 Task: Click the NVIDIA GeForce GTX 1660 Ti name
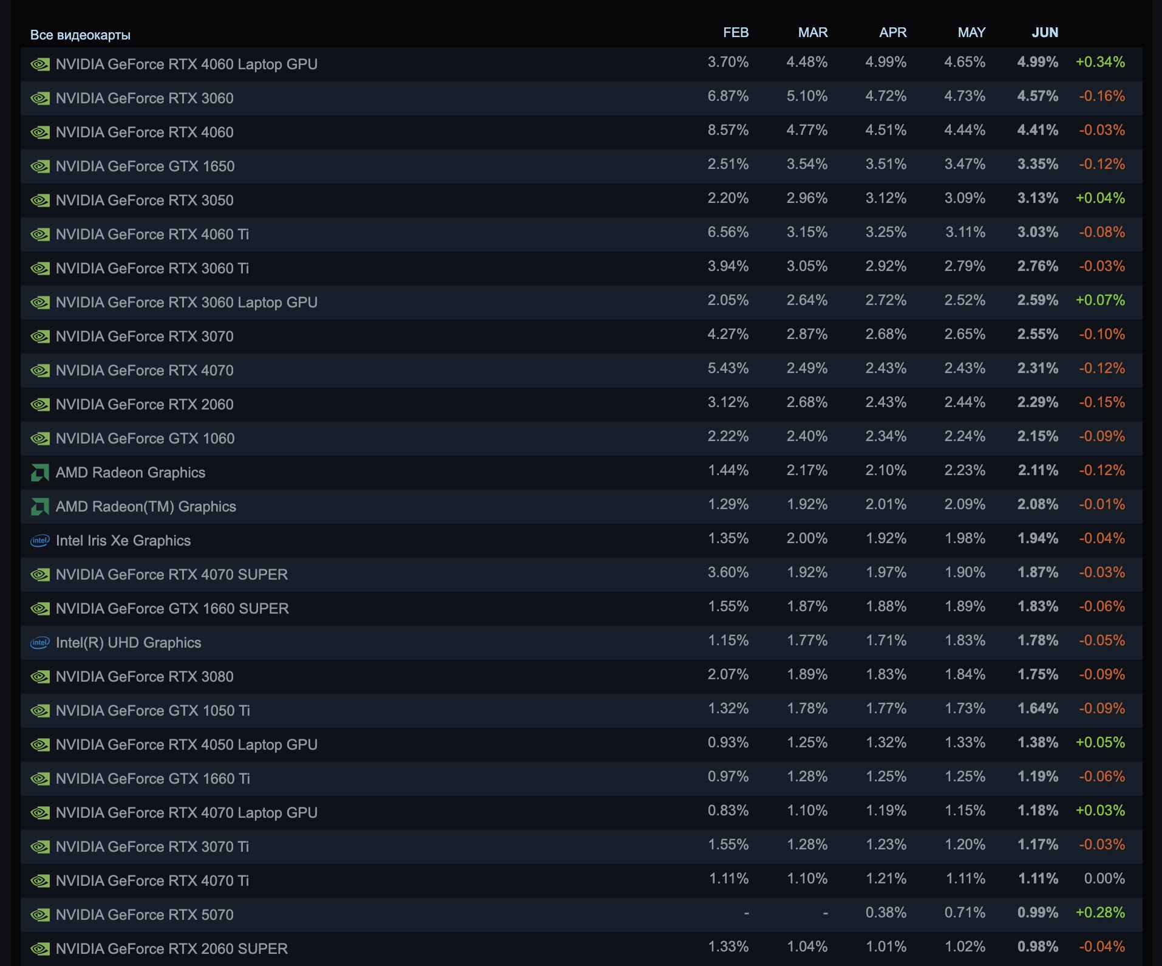[x=153, y=779]
